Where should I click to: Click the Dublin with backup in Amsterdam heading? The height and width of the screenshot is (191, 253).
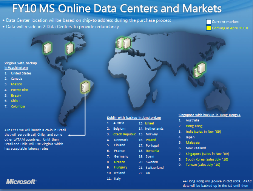coord(134,118)
